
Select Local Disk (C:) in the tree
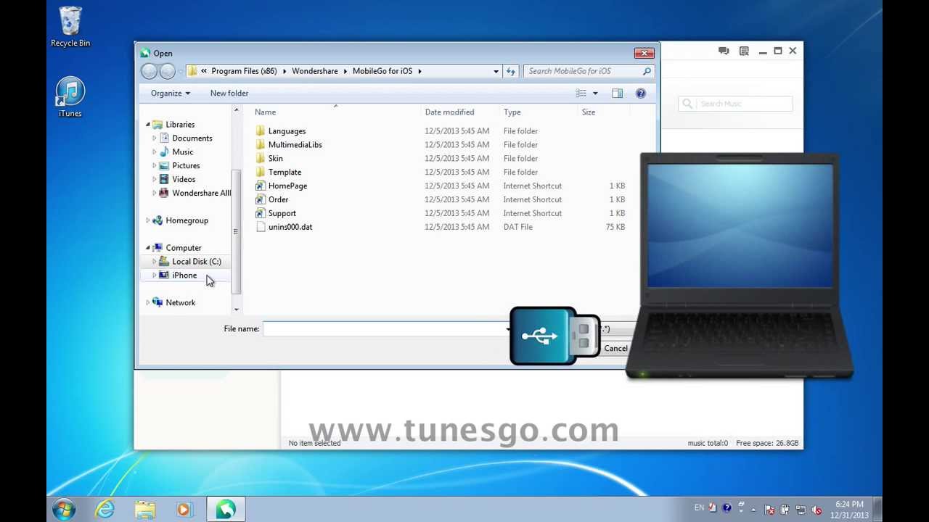point(196,262)
